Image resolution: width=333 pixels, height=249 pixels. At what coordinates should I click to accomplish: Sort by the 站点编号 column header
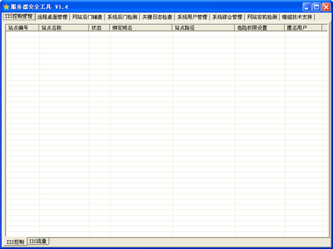tap(23, 28)
